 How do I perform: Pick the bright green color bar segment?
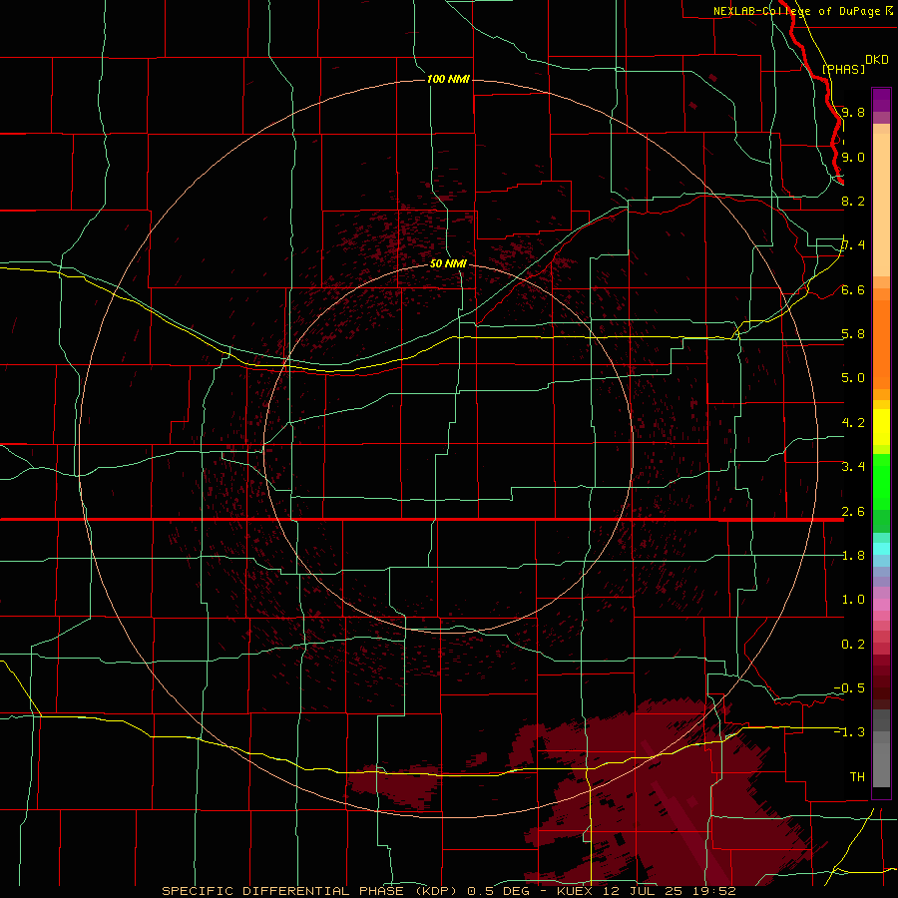[881, 481]
